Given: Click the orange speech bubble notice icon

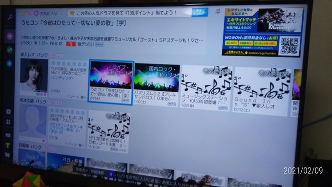Looking at the screenshot, I should coord(72,13).
